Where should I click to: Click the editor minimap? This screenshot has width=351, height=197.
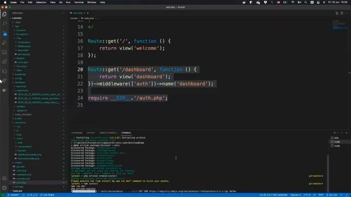pos(340,25)
